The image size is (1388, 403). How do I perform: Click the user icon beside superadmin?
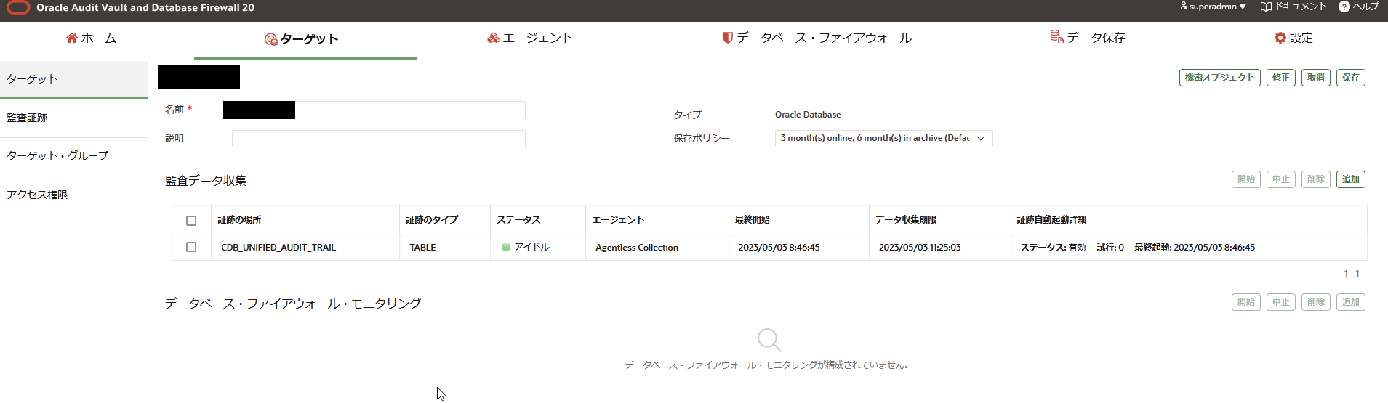click(x=1184, y=6)
